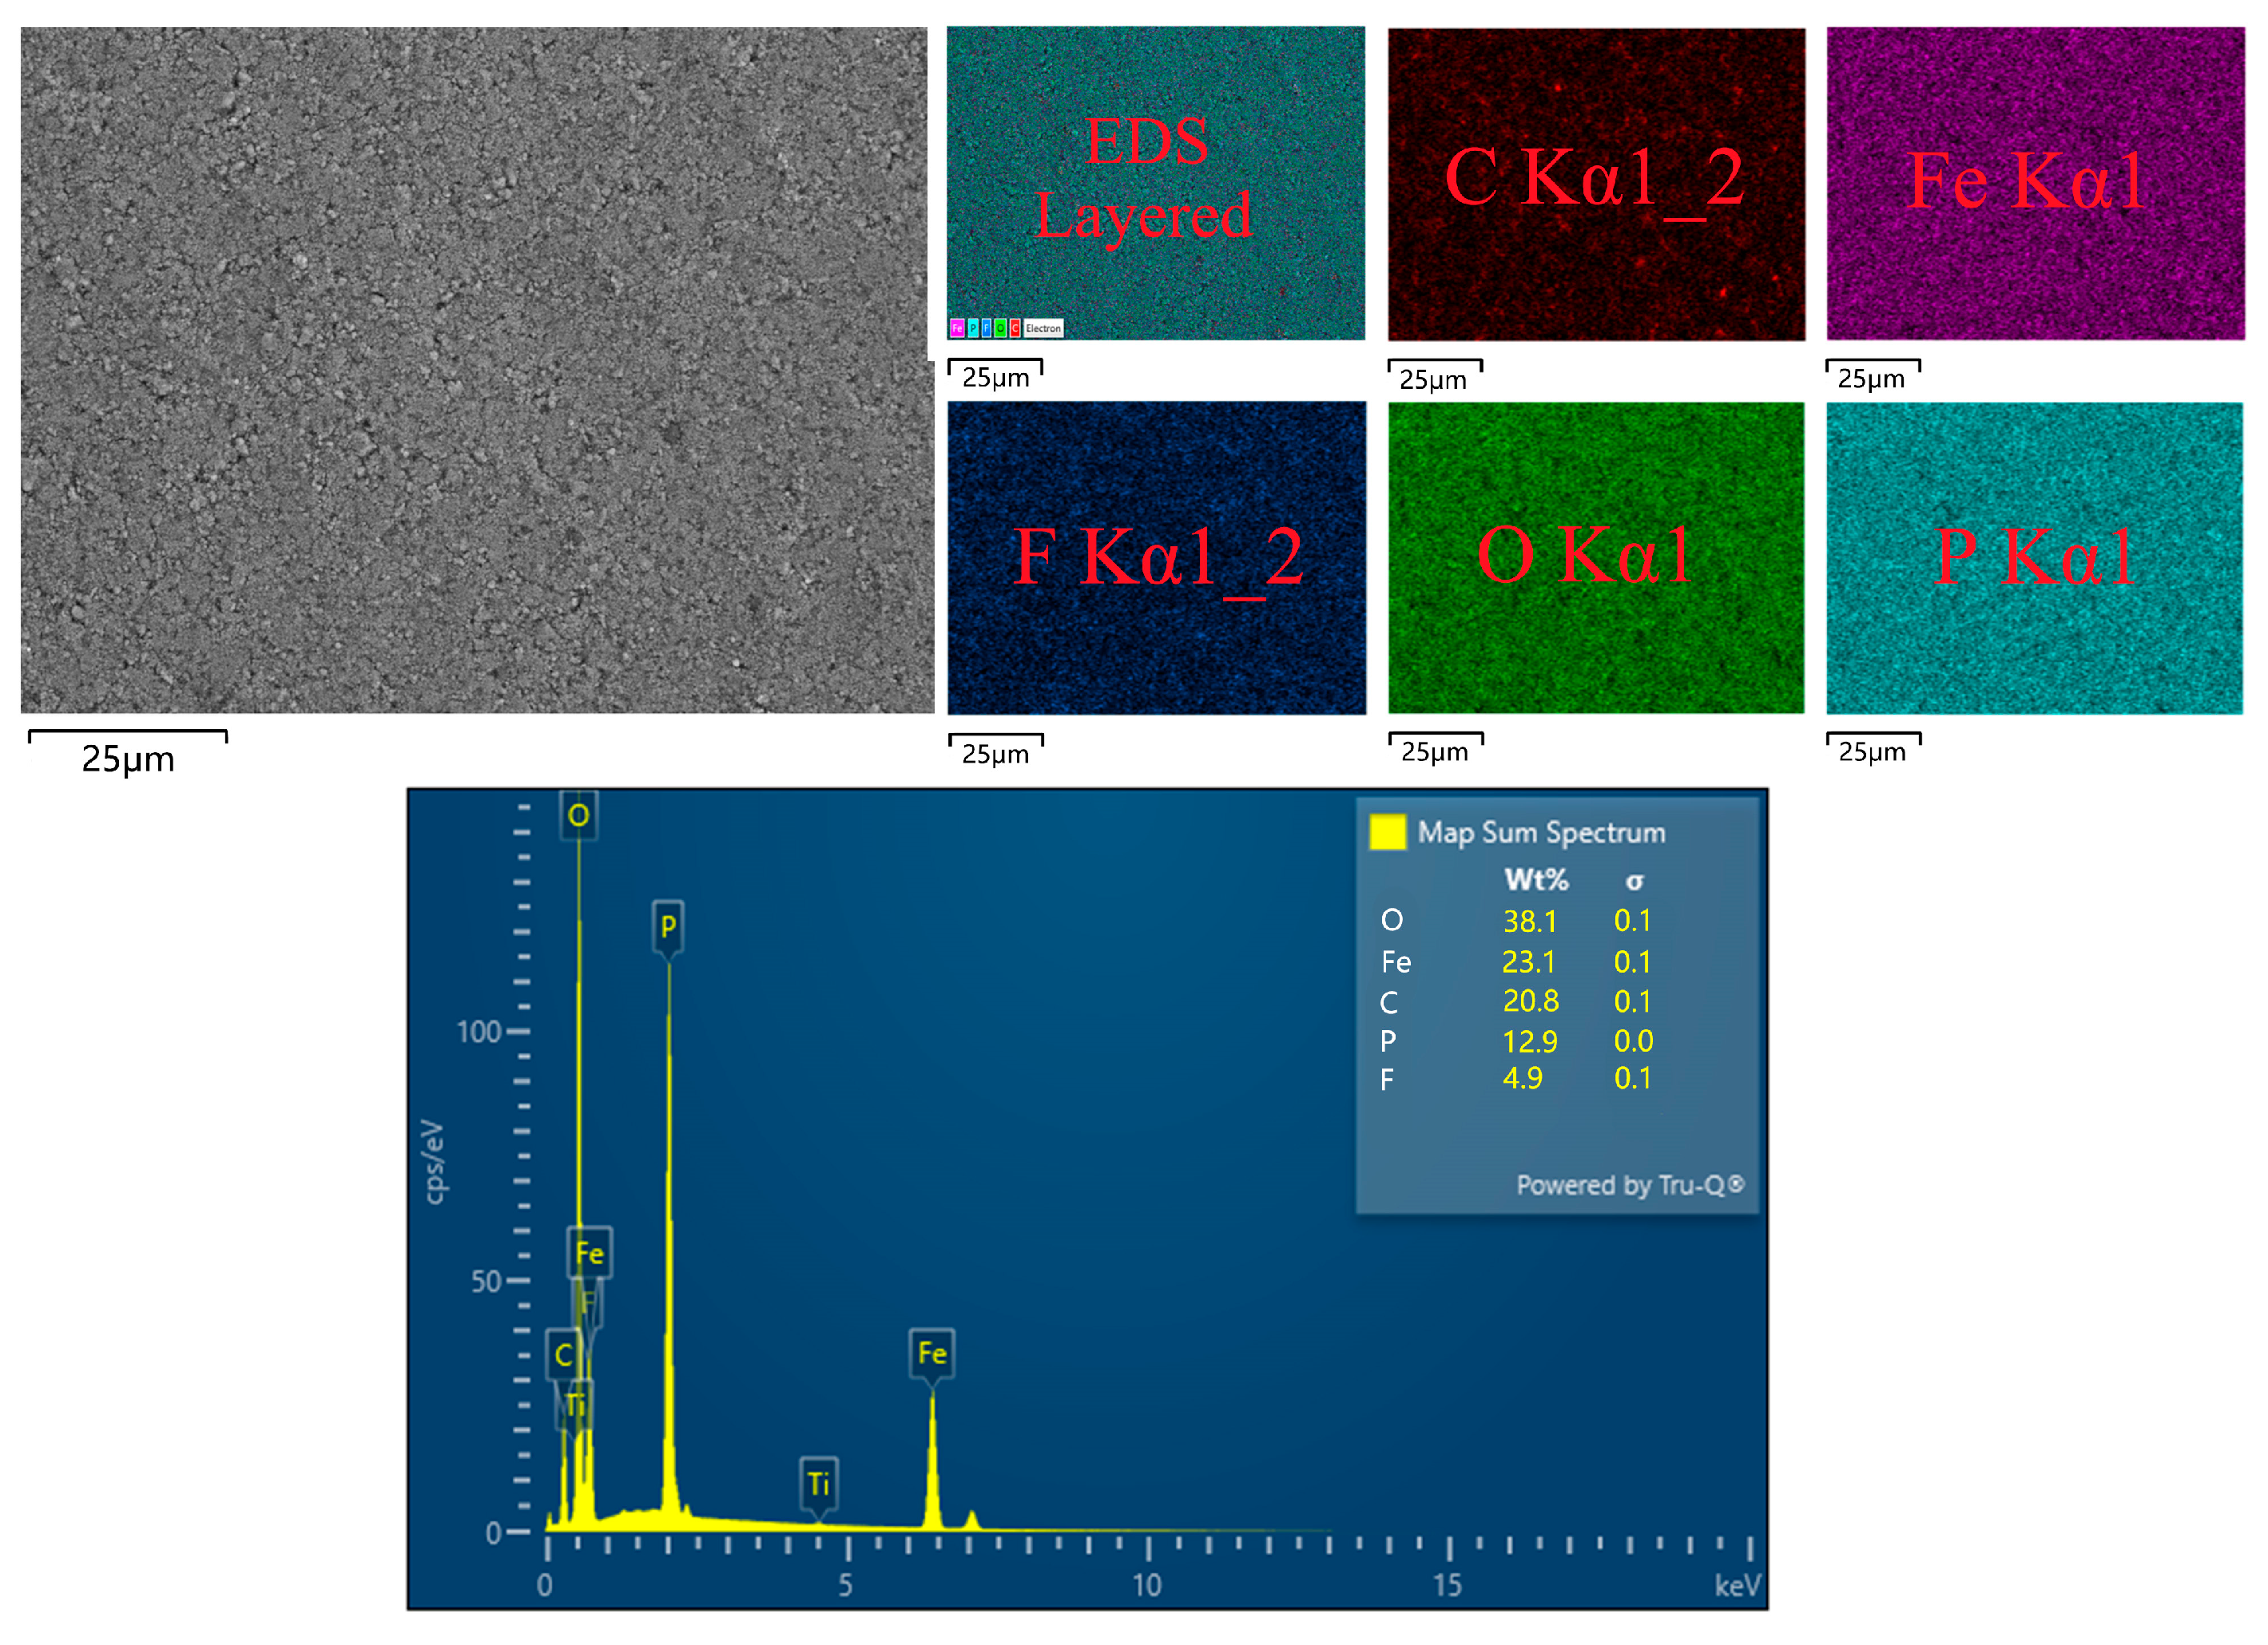Click the 25µm scale bar under SEM image
This screenshot has height=1645, width=2268.
click(128, 751)
